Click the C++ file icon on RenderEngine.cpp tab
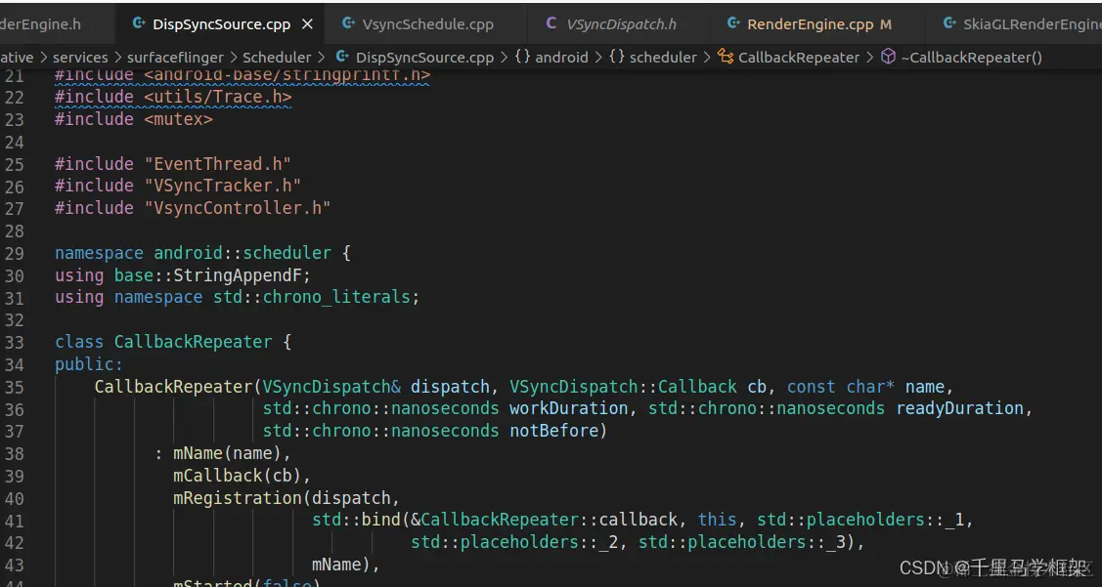This screenshot has height=587, width=1102. (733, 23)
